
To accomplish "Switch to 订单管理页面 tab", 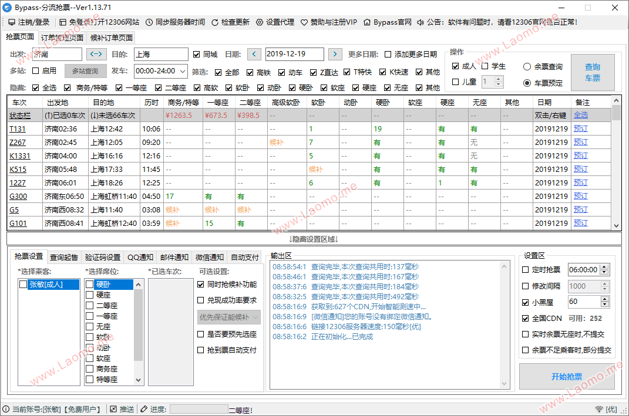I will click(62, 38).
